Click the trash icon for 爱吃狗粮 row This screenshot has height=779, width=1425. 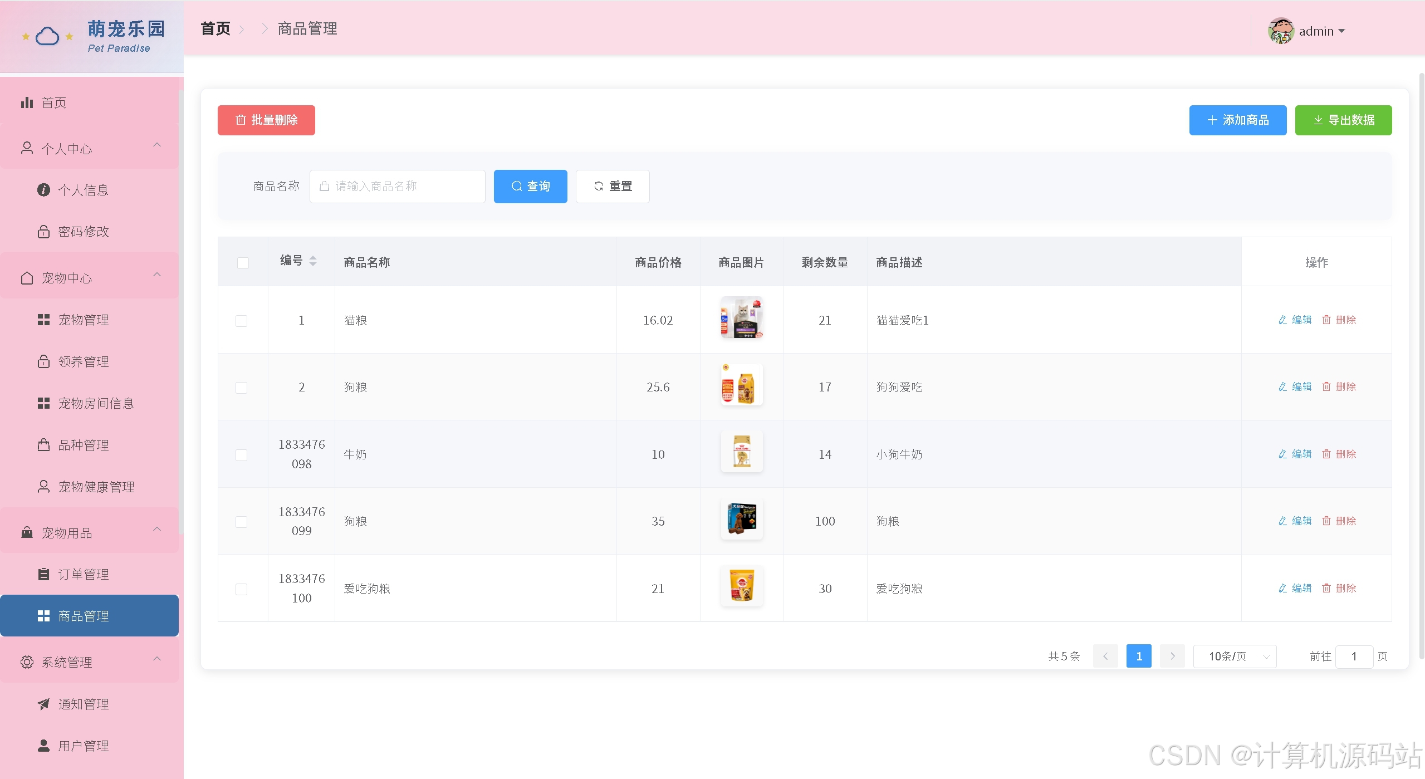tap(1326, 588)
